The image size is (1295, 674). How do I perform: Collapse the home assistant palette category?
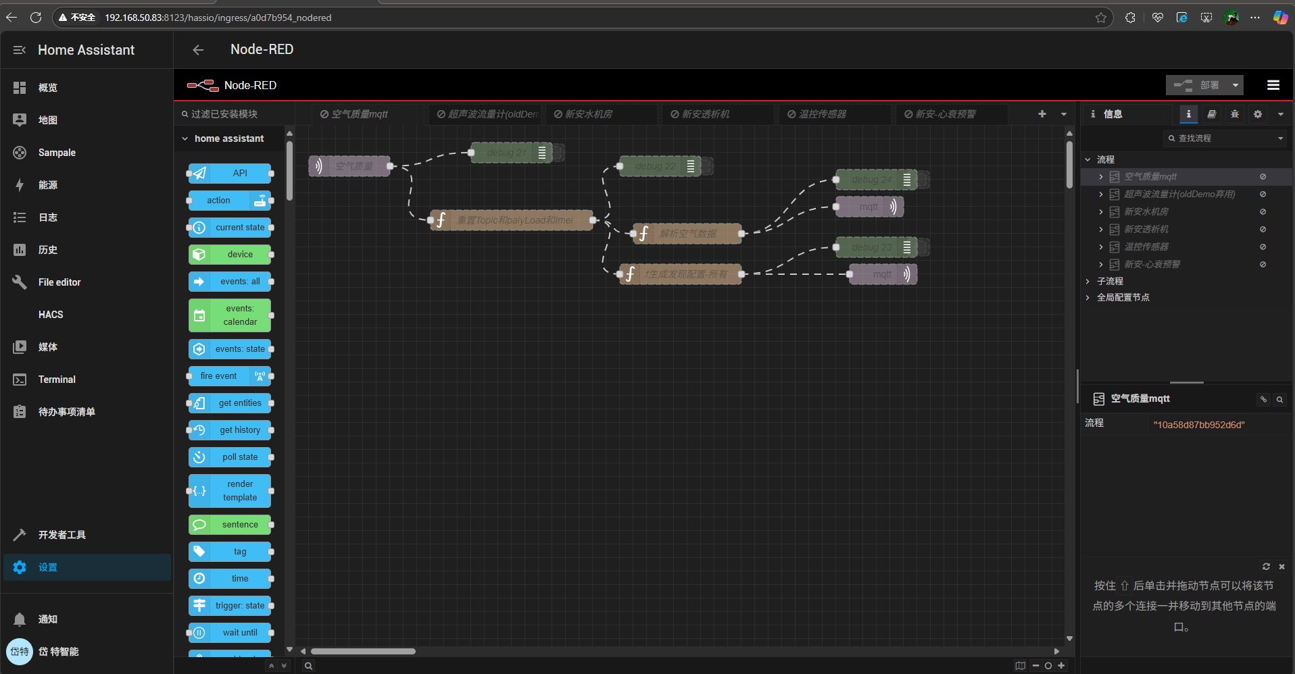tap(185, 138)
